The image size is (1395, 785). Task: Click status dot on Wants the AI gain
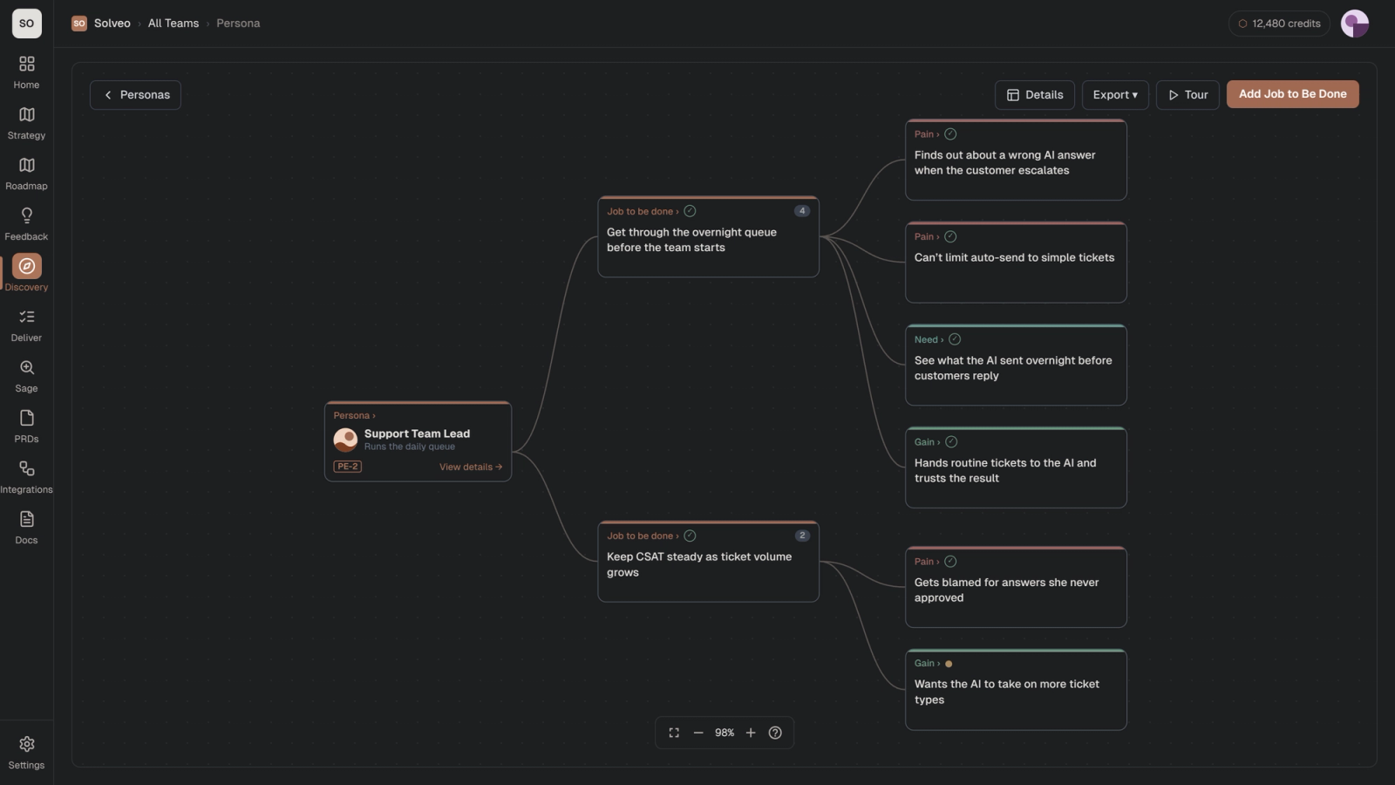coord(949,664)
